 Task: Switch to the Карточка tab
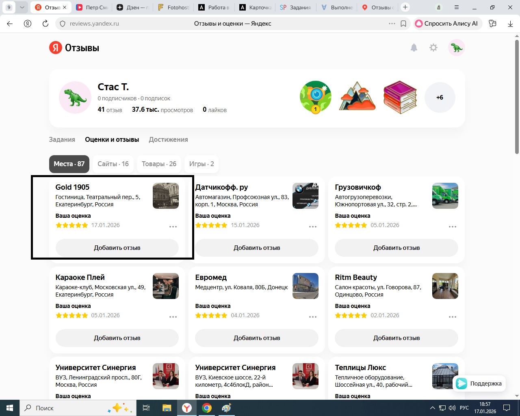pyautogui.click(x=254, y=7)
